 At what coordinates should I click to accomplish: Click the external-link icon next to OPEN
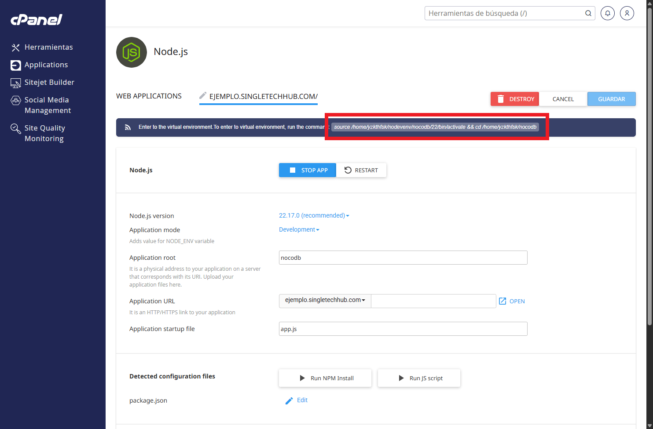click(x=503, y=301)
